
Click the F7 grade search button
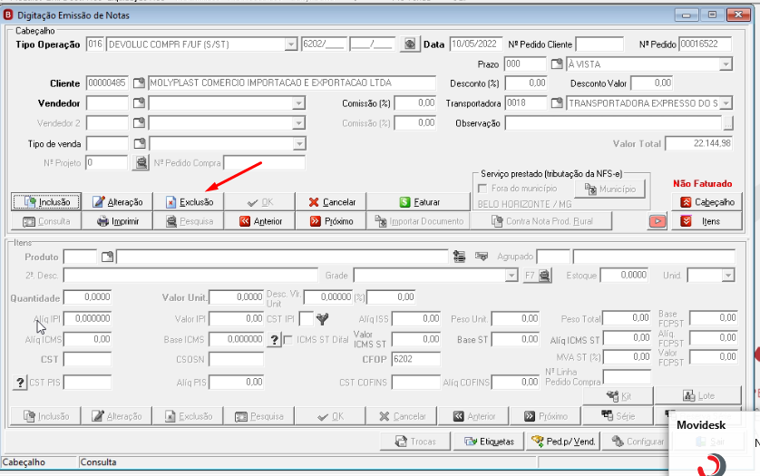[x=538, y=276]
